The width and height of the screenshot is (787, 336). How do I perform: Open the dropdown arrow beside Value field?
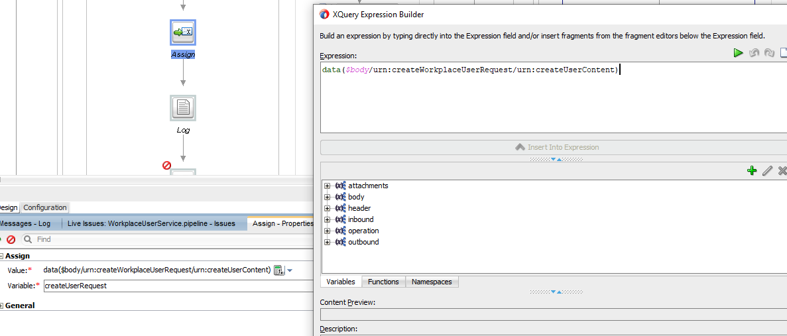coord(290,270)
